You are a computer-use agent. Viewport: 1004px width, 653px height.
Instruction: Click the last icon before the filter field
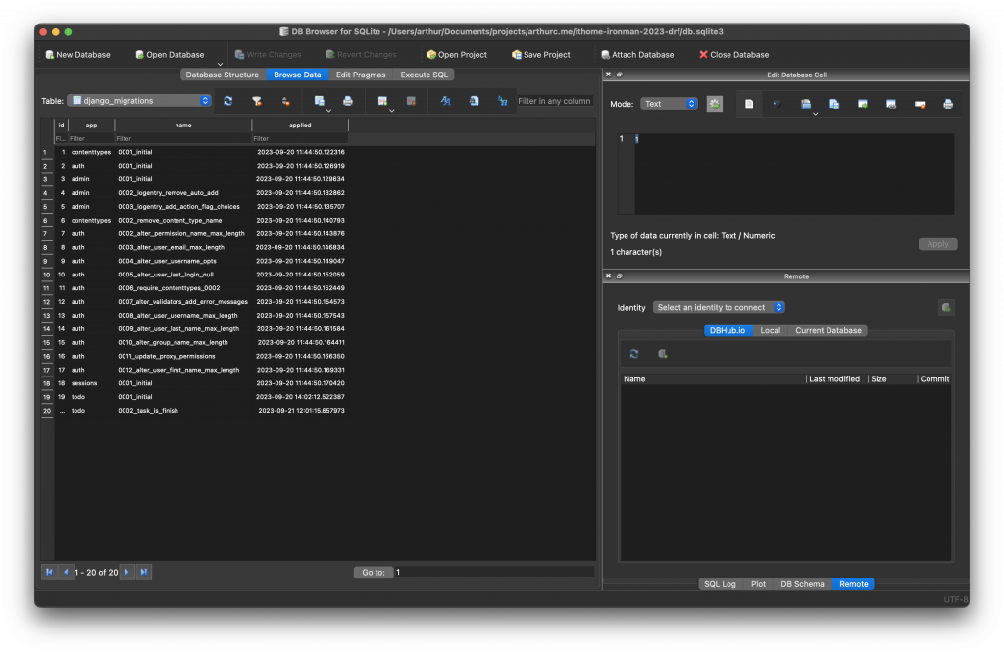(503, 101)
